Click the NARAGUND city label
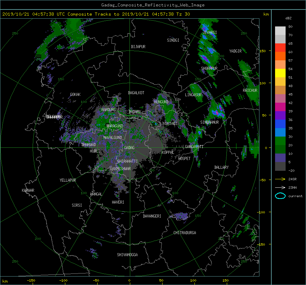 pyautogui.click(x=115, y=126)
